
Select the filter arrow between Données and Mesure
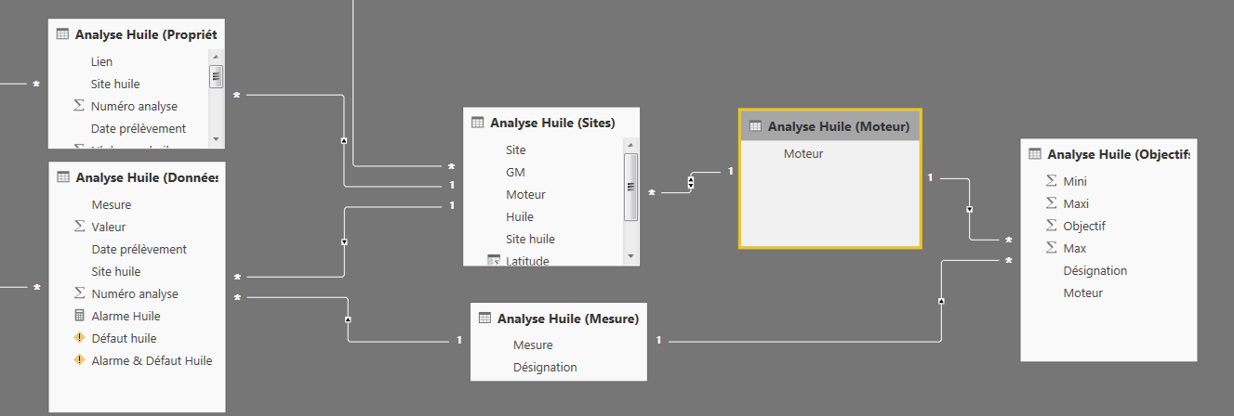(349, 319)
